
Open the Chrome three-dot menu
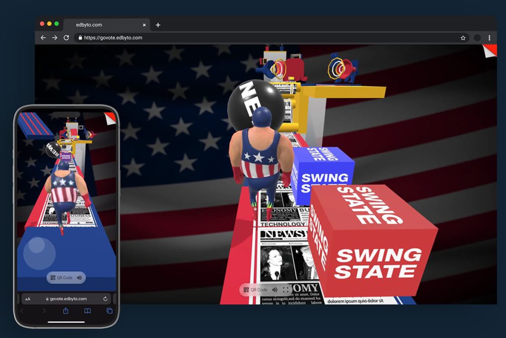click(490, 38)
